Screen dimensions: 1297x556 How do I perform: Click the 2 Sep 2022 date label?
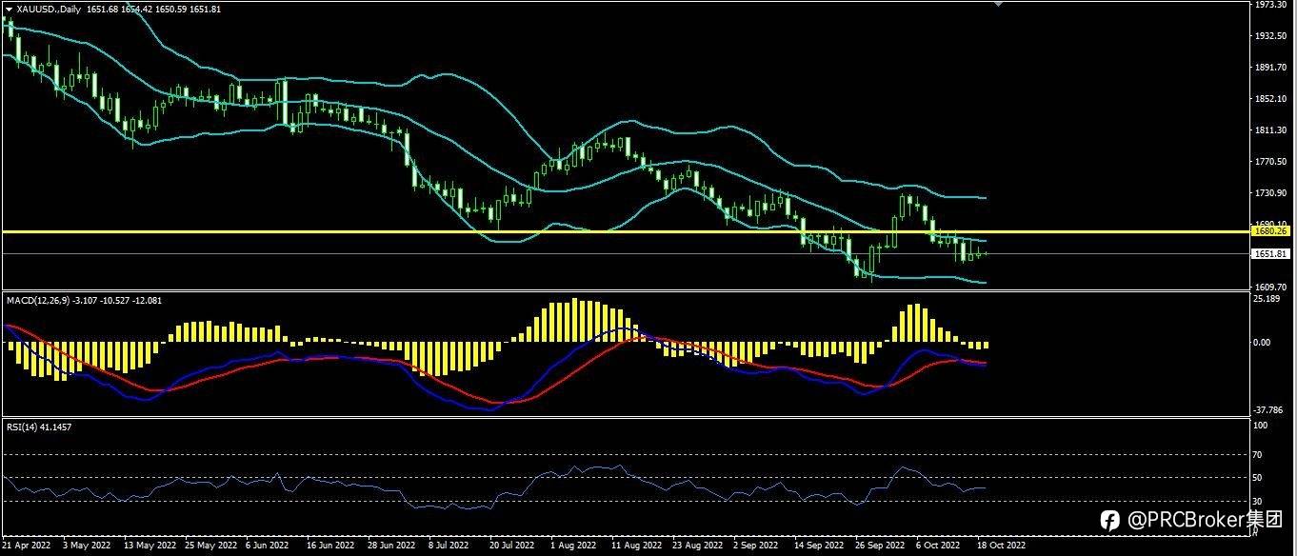pyautogui.click(x=756, y=546)
